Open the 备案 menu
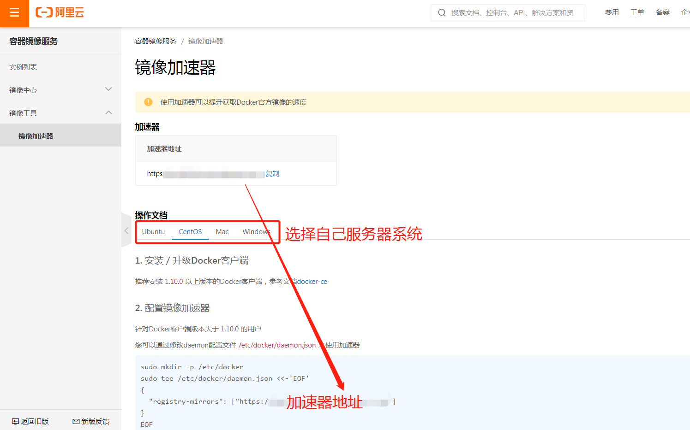690x430 pixels. click(x=663, y=12)
